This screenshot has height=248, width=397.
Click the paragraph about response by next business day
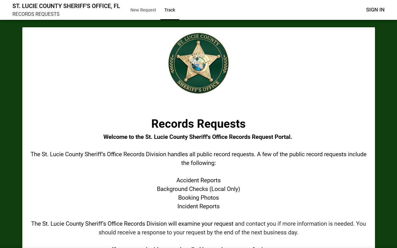[198, 228]
